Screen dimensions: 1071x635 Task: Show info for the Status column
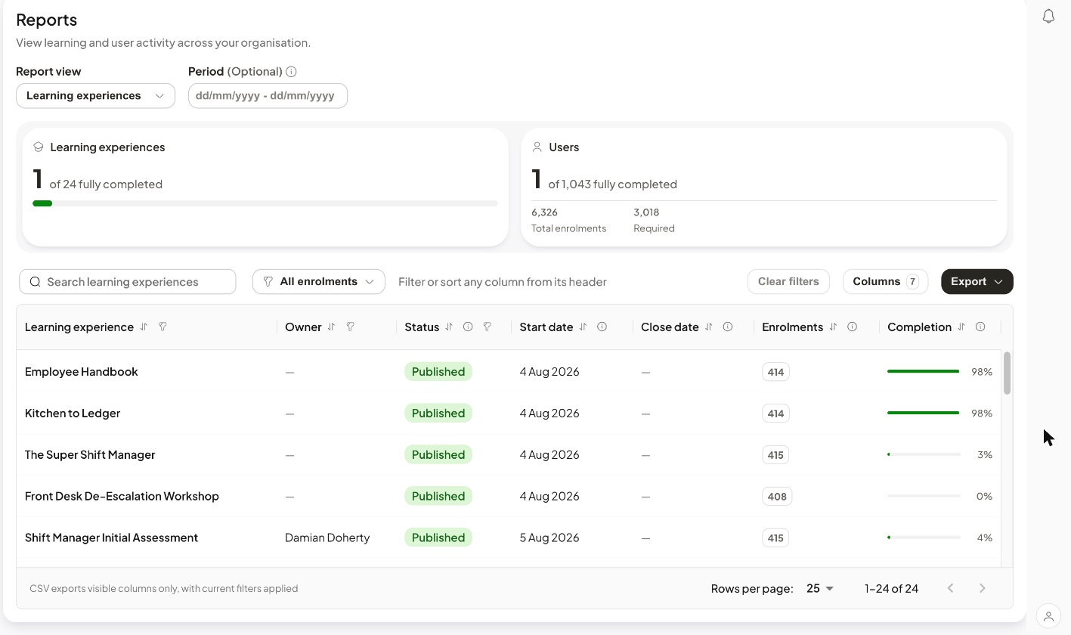(x=468, y=327)
